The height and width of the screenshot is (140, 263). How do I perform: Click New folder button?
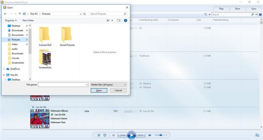(28, 20)
